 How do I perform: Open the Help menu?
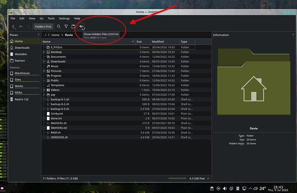(77, 19)
